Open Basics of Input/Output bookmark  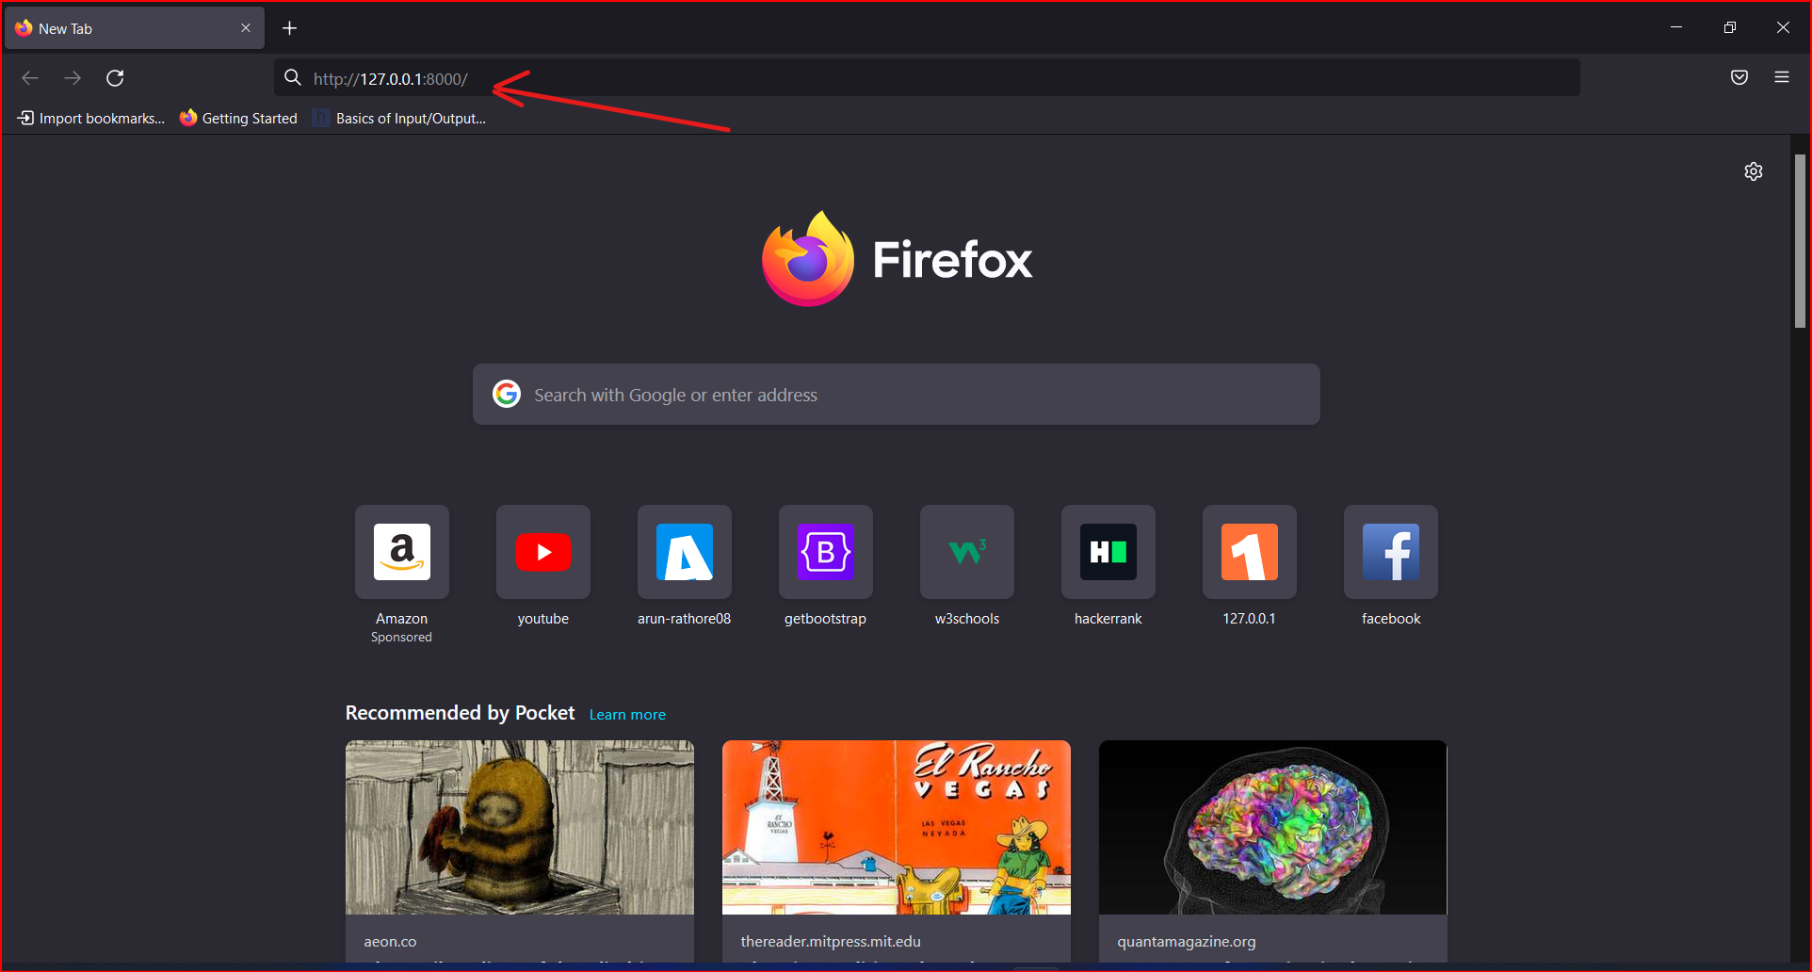click(400, 119)
